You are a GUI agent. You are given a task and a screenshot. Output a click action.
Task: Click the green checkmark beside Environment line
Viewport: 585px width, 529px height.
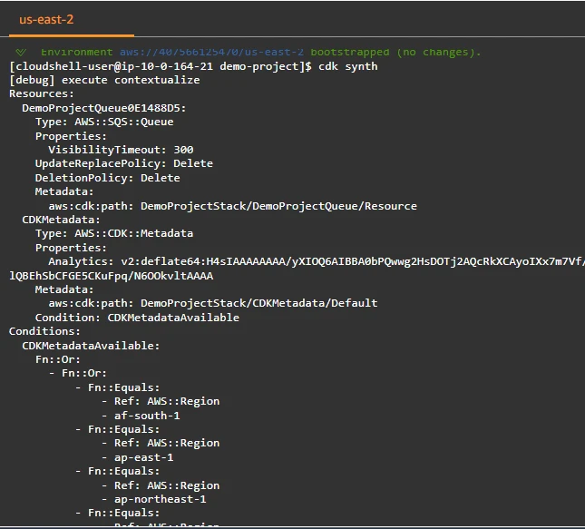pos(20,53)
